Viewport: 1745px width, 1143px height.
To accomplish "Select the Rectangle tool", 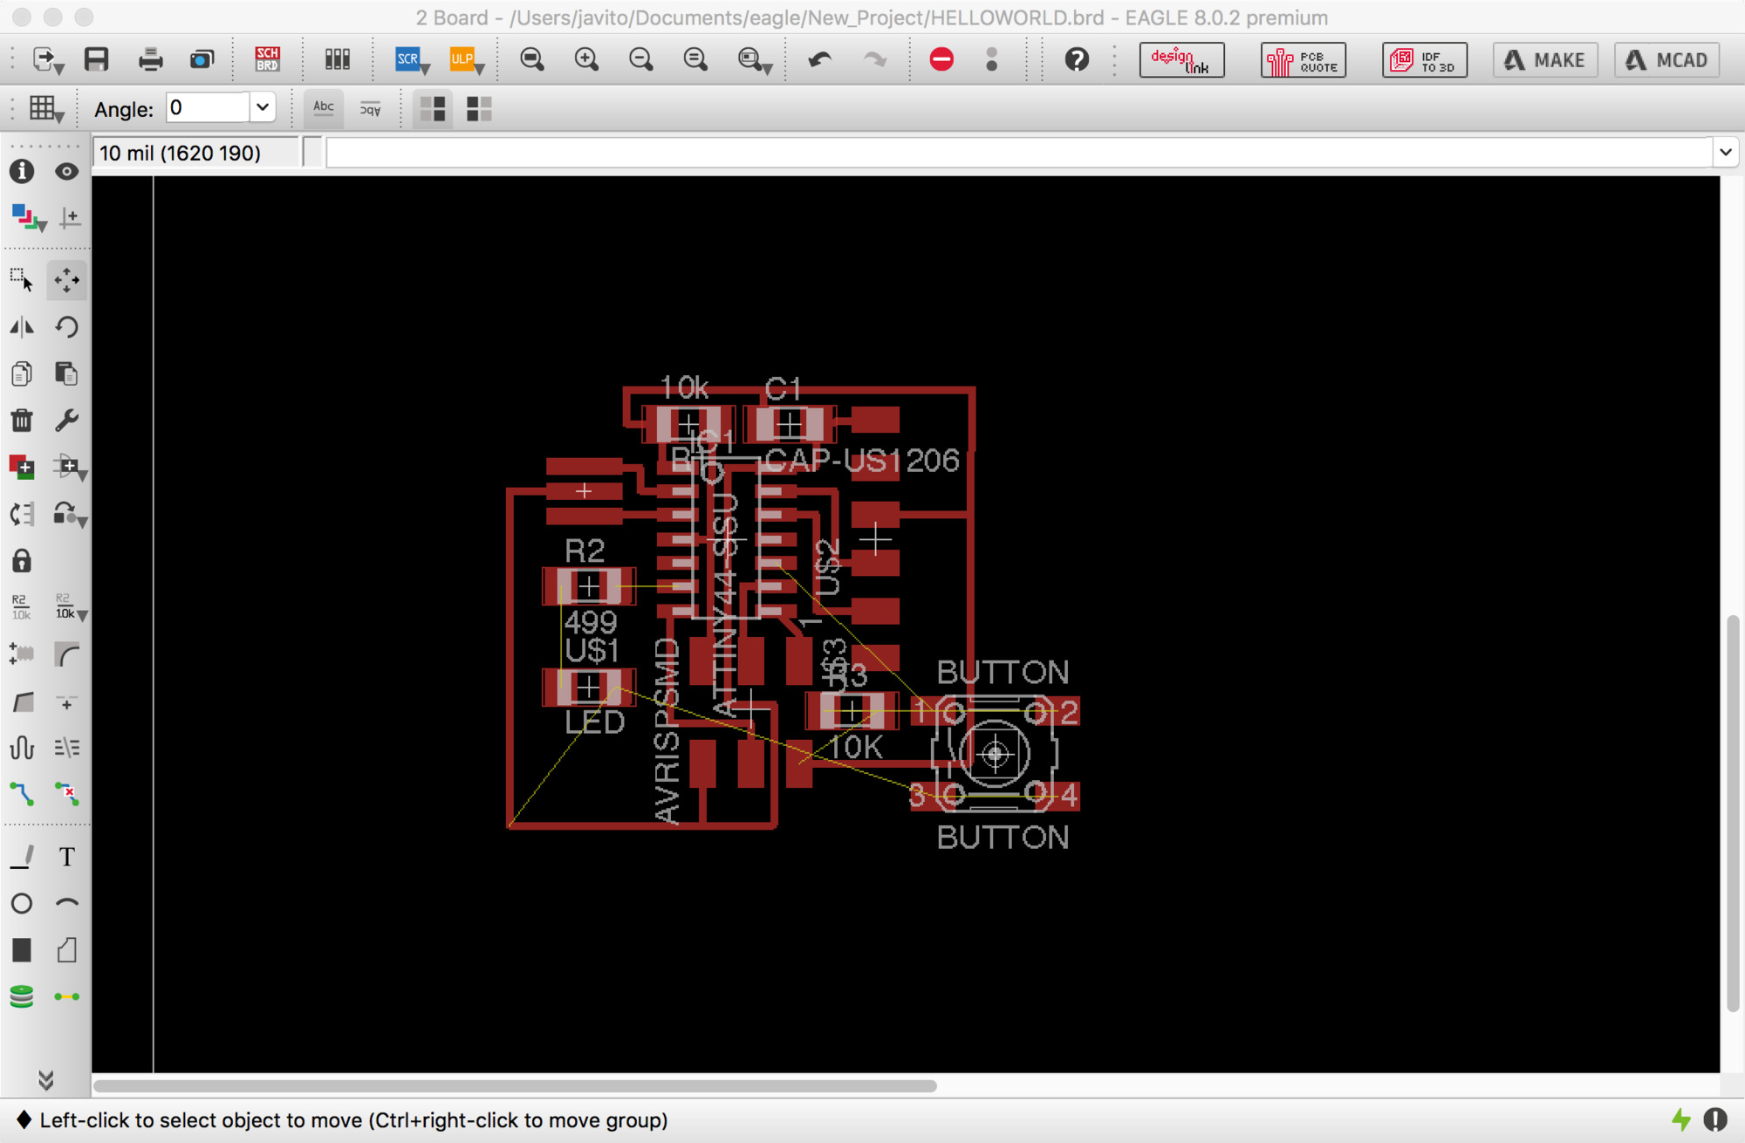I will (22, 950).
